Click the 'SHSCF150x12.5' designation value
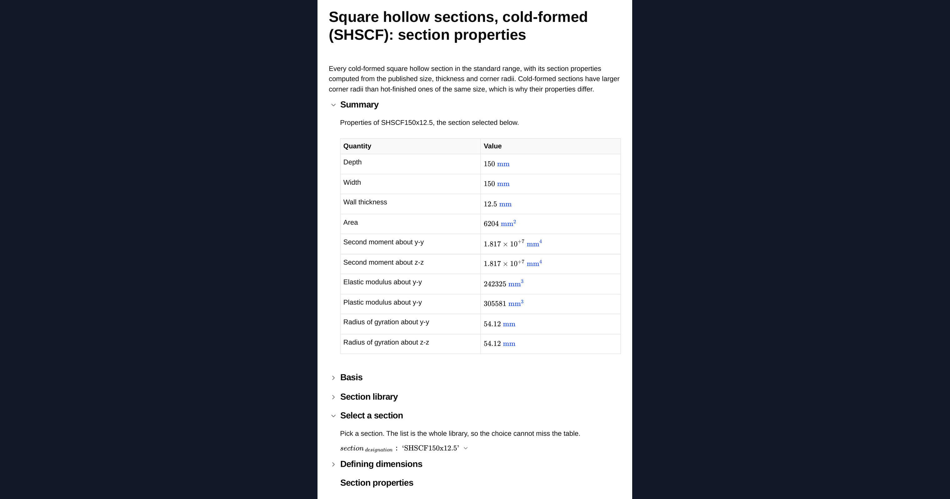The width and height of the screenshot is (950, 499). 430,448
